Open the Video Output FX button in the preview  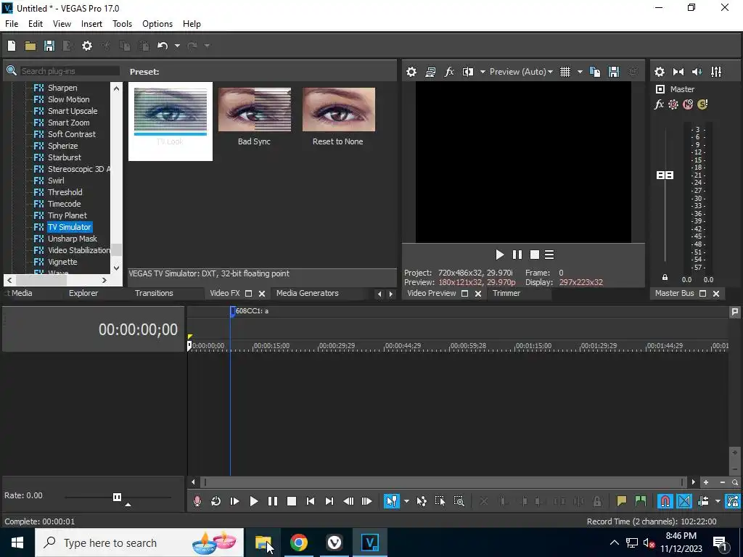(449, 72)
